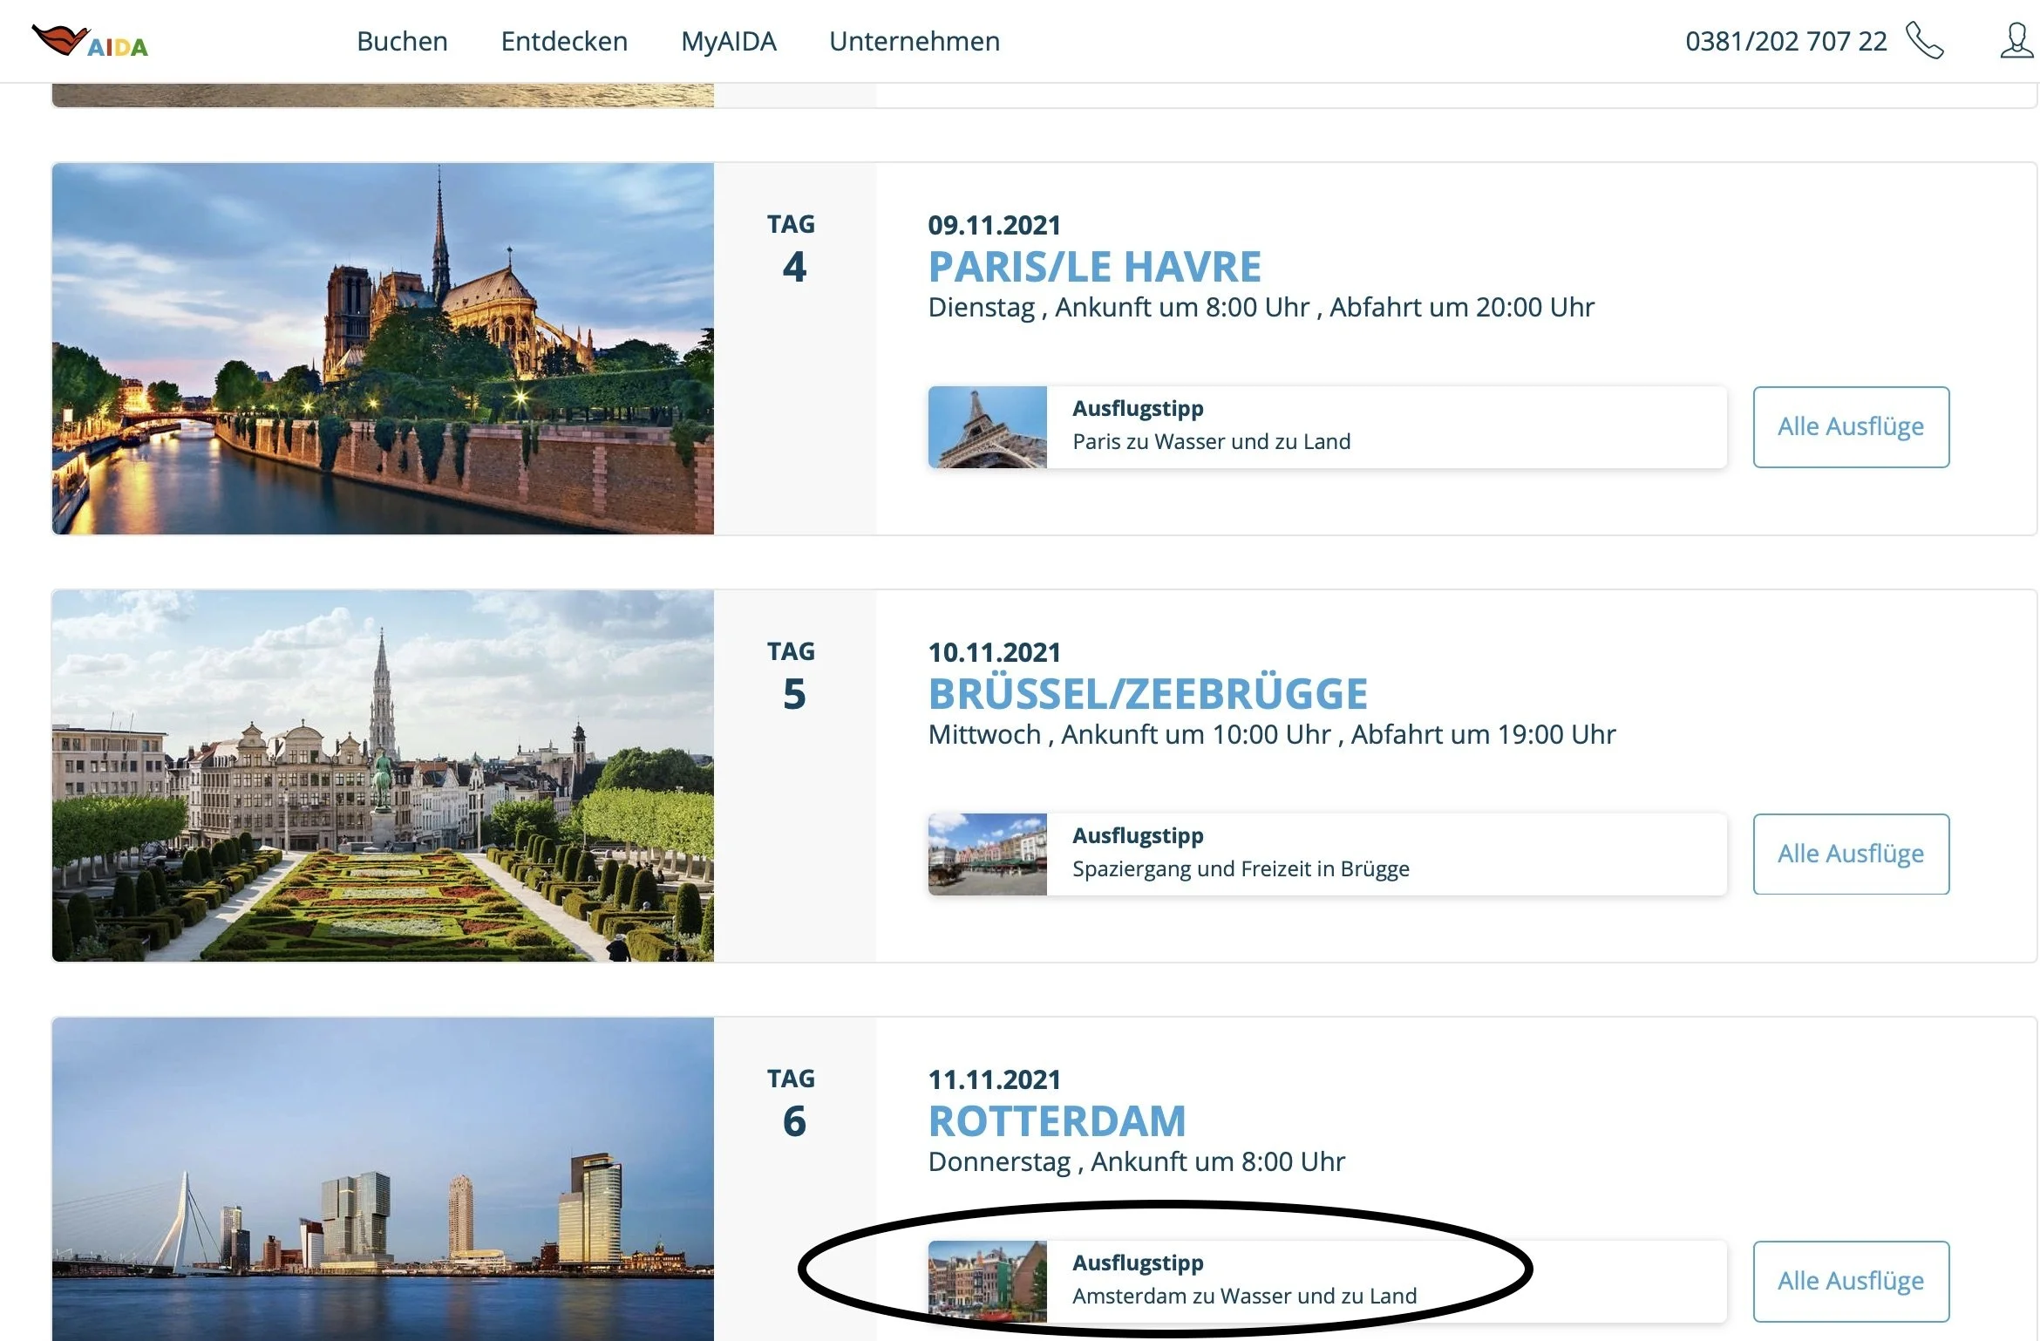This screenshot has height=1341, width=2040.
Task: Open the Buchen menu
Action: click(x=402, y=41)
